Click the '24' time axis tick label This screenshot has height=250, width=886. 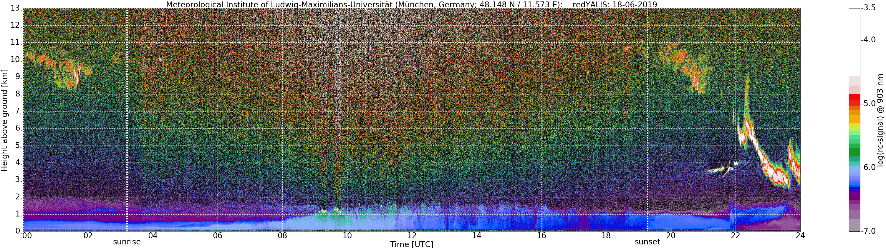tap(800, 236)
